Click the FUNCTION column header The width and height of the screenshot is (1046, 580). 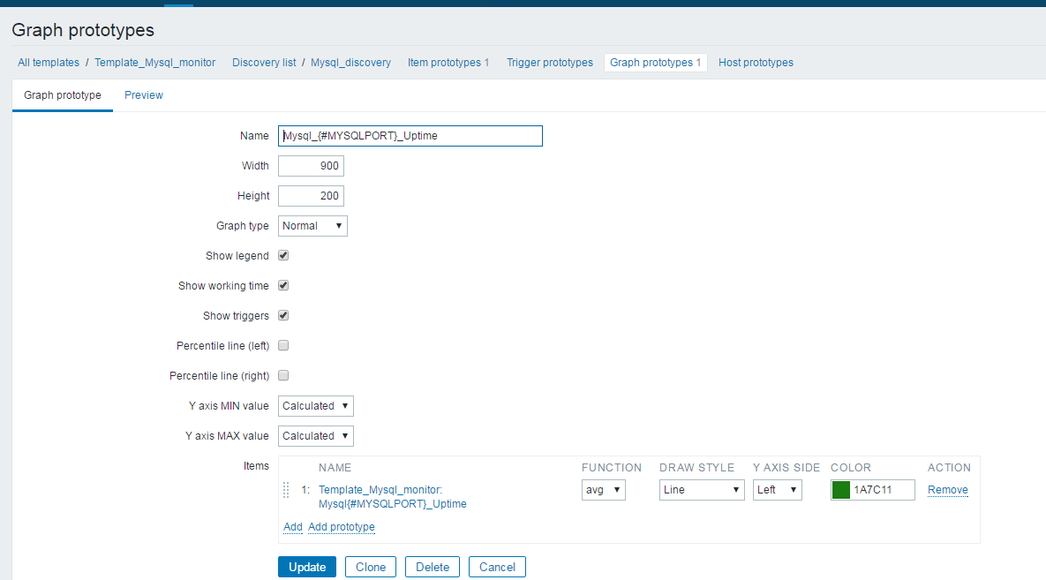612,468
